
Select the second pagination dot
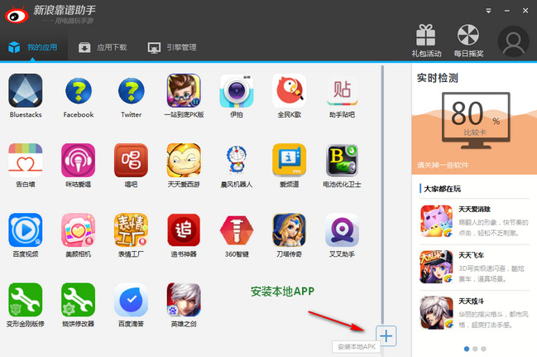point(474,349)
